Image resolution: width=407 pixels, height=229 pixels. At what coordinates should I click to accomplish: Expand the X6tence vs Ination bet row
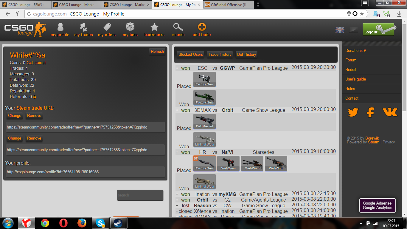(177, 211)
